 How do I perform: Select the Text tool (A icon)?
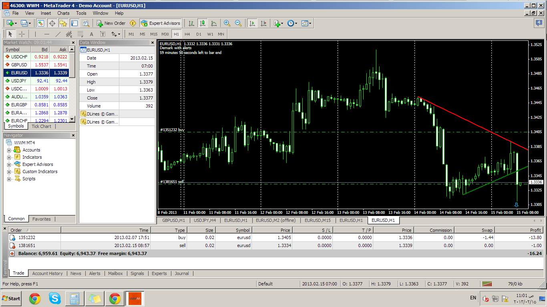pyautogui.click(x=91, y=34)
